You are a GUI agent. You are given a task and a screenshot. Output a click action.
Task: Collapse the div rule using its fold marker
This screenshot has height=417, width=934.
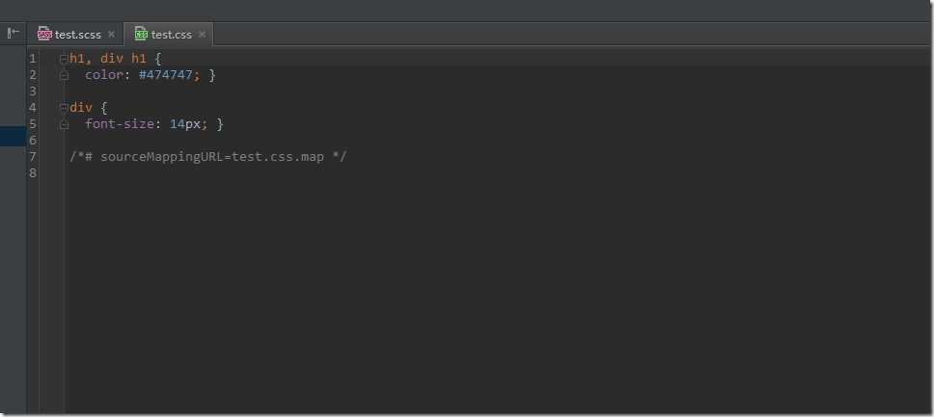click(x=64, y=108)
